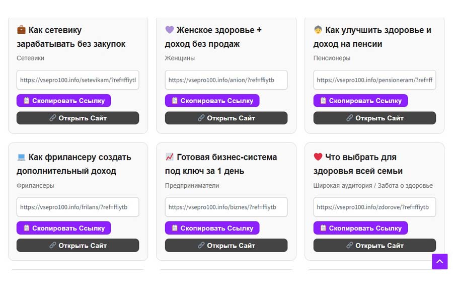Click the briefcase emoji in the Сетевики card title

(x=21, y=30)
